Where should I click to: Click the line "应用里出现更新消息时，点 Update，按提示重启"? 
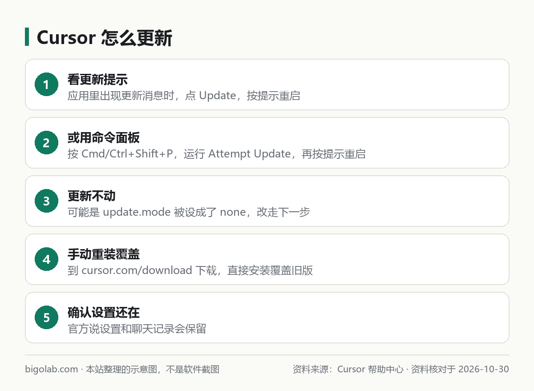coord(184,96)
